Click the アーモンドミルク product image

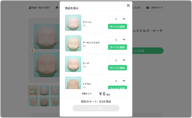pyautogui.click(x=73, y=43)
